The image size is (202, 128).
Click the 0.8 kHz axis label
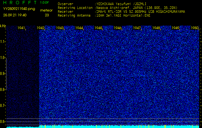pyautogui.click(x=3, y=90)
